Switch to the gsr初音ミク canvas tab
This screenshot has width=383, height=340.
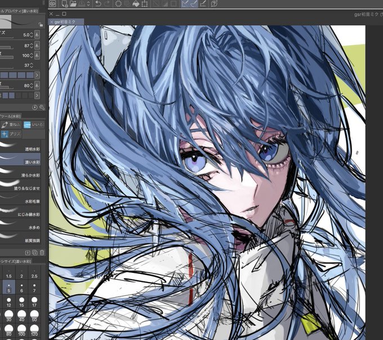66,22
